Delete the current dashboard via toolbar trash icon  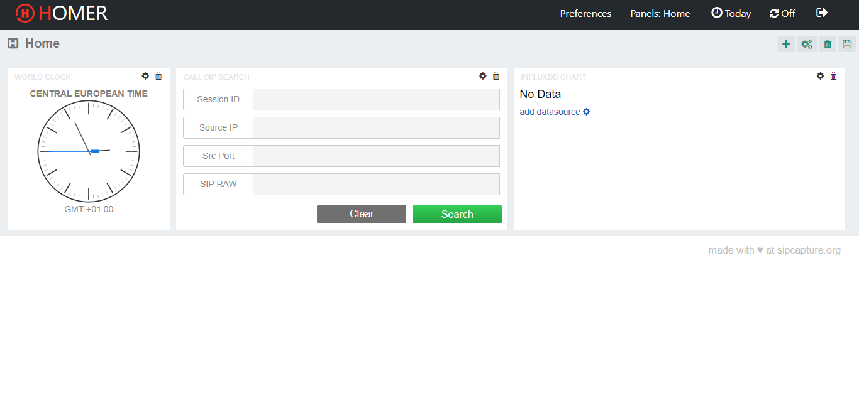click(x=828, y=44)
